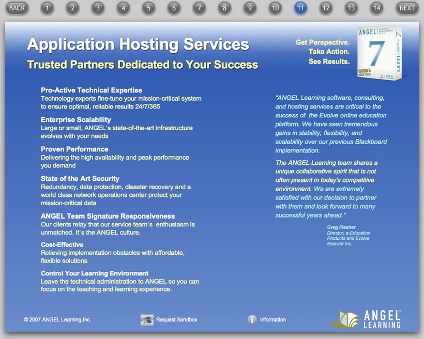Select the highlighted slide 11 button
The width and height of the screenshot is (424, 339).
coord(300,8)
